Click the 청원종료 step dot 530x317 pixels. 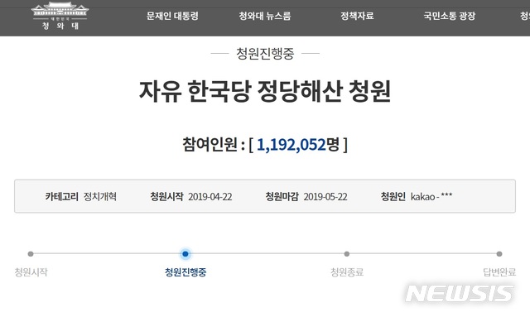coord(346,254)
